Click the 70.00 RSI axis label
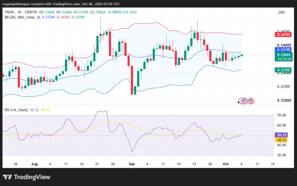 [x=282, y=115]
